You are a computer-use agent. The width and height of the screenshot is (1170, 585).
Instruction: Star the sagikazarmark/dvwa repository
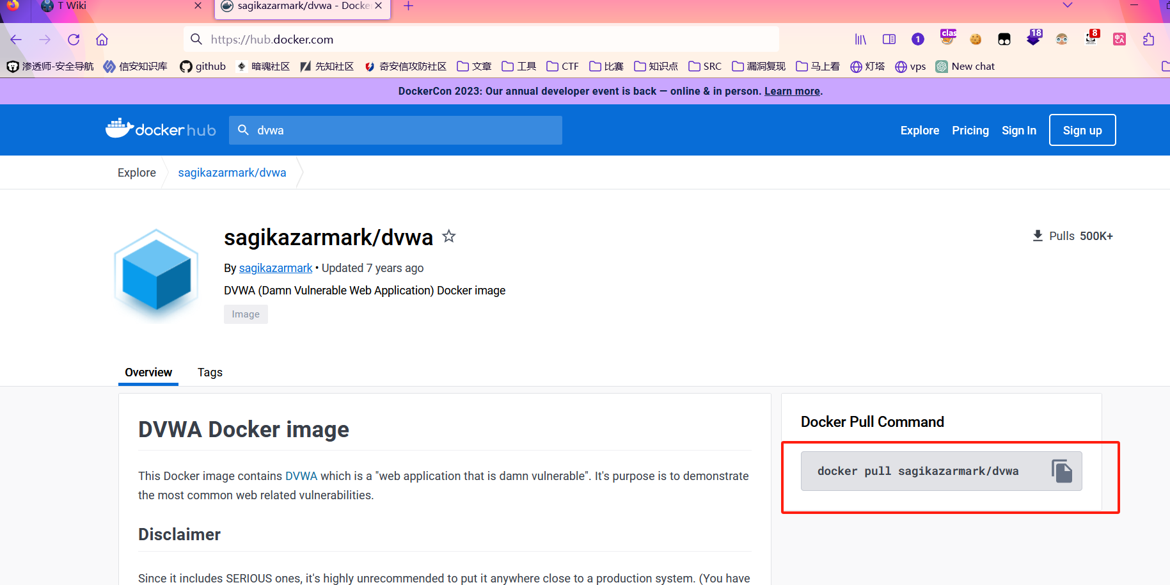449,236
